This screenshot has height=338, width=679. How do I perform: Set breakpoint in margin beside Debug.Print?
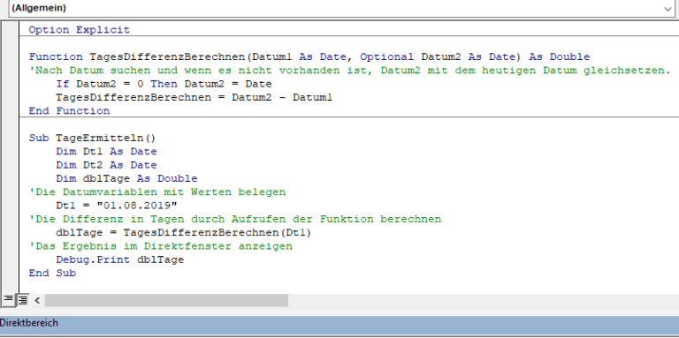10,259
